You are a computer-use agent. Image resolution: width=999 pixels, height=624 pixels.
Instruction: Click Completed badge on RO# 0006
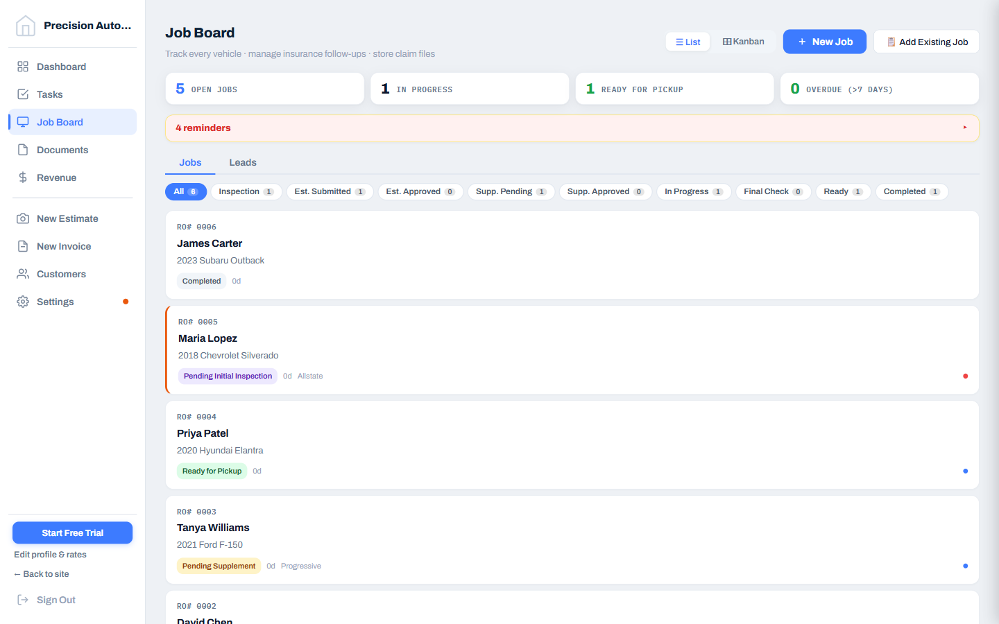coord(201,281)
